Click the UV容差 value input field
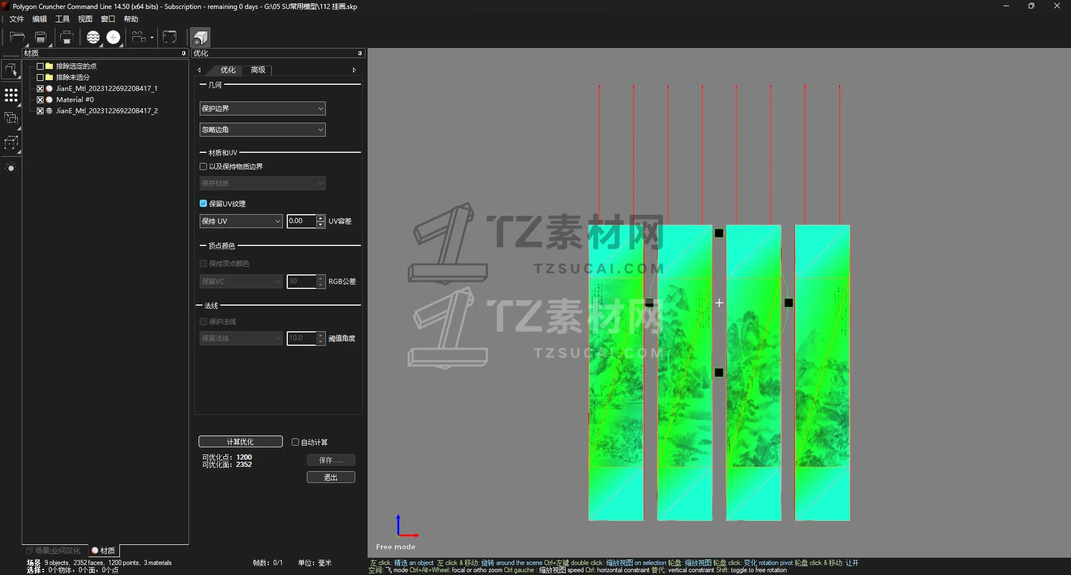1071x575 pixels. point(301,221)
